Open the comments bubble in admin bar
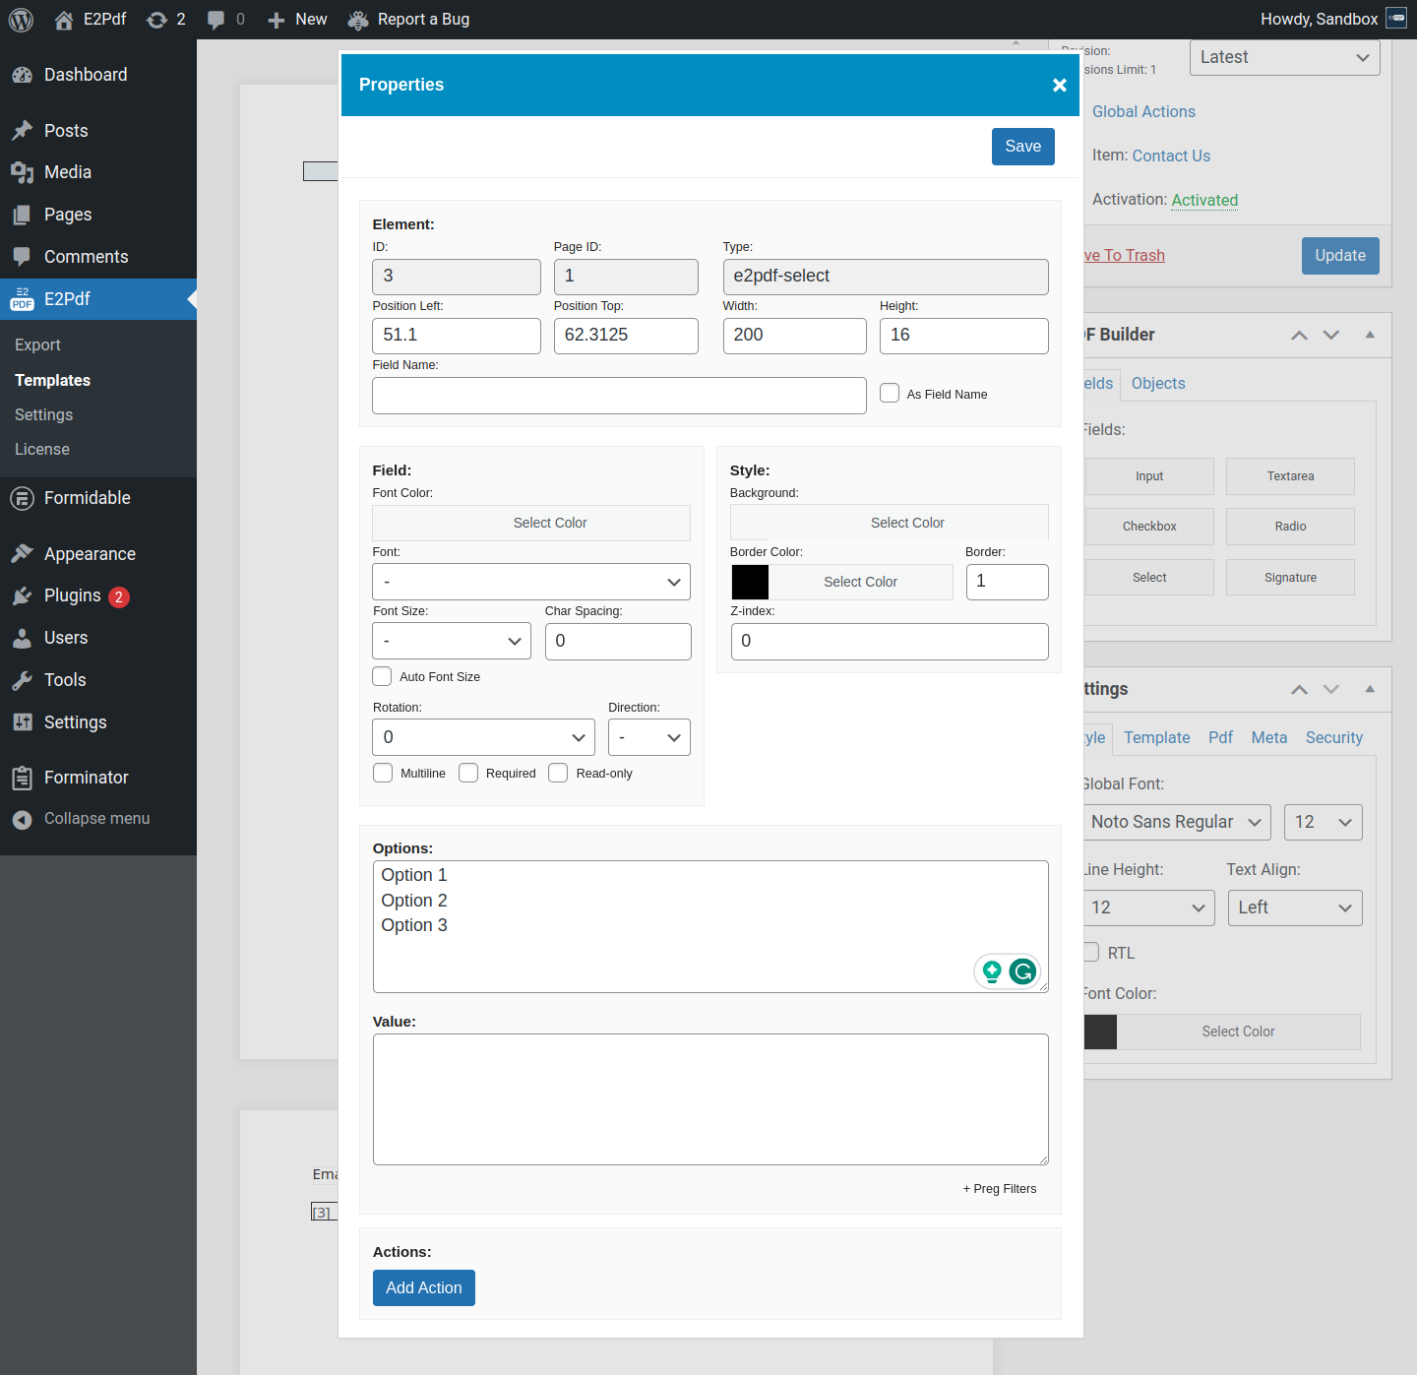The width and height of the screenshot is (1417, 1376). [216, 20]
